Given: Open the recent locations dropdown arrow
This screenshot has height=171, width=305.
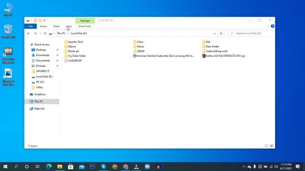Looking at the screenshot, I should pyautogui.click(x=40, y=33).
